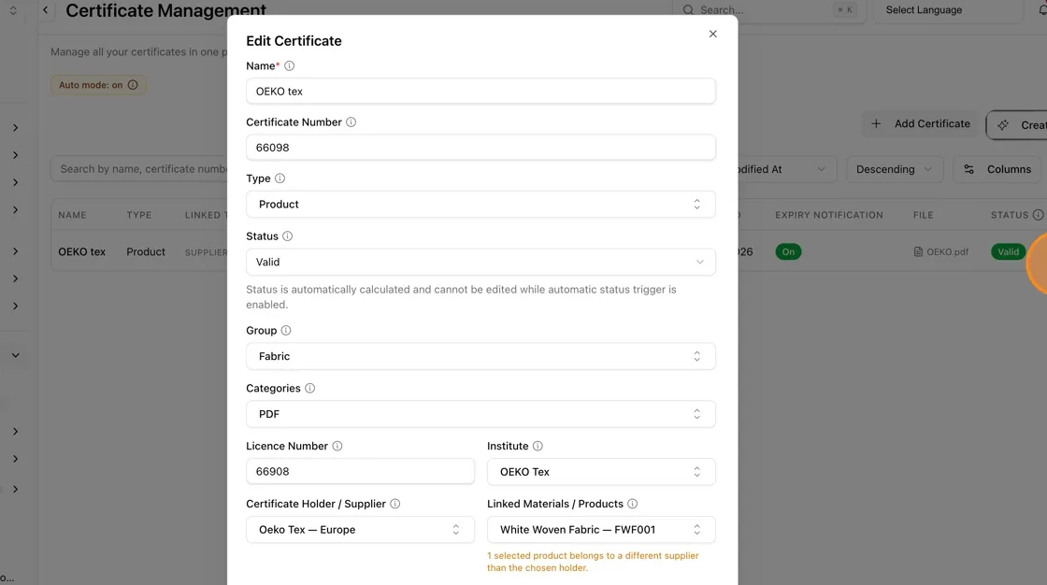Viewport: 1047px width, 585px height.
Task: Click the Columns settings sliders icon
Action: (x=968, y=170)
